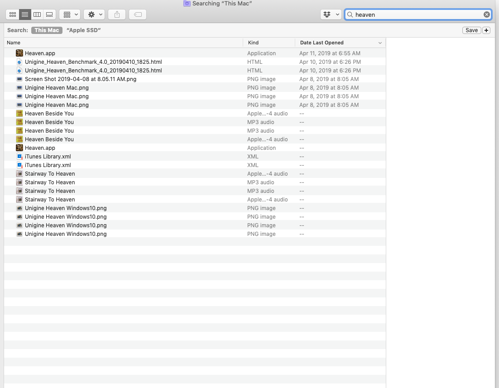Add a search criterion with plus button
The width and height of the screenshot is (499, 388).
pyautogui.click(x=486, y=30)
